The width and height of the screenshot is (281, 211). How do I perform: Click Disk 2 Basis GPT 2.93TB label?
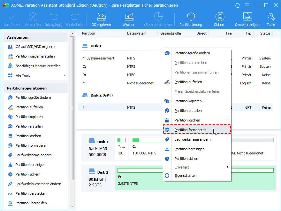98,178
